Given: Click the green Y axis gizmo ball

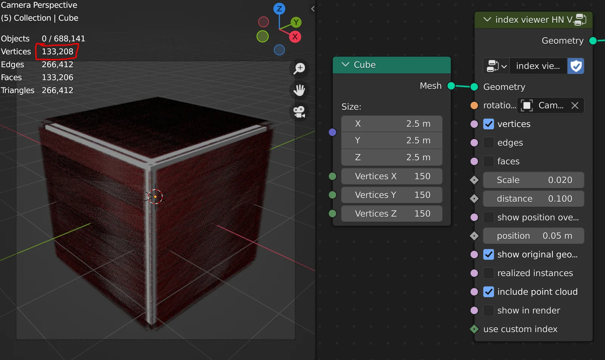Looking at the screenshot, I should pos(296,22).
